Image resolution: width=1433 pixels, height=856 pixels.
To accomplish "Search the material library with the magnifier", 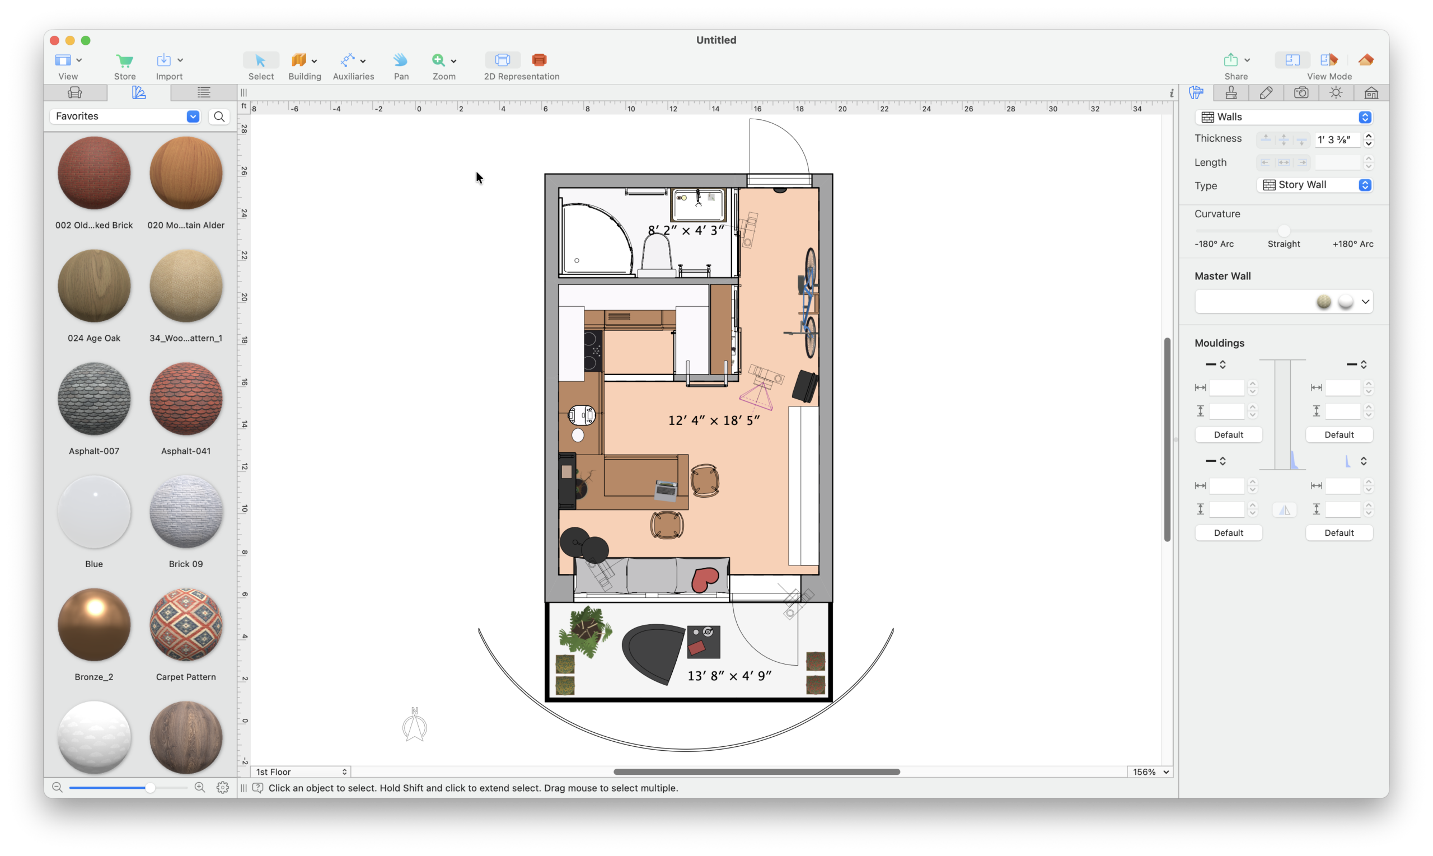I will (219, 116).
